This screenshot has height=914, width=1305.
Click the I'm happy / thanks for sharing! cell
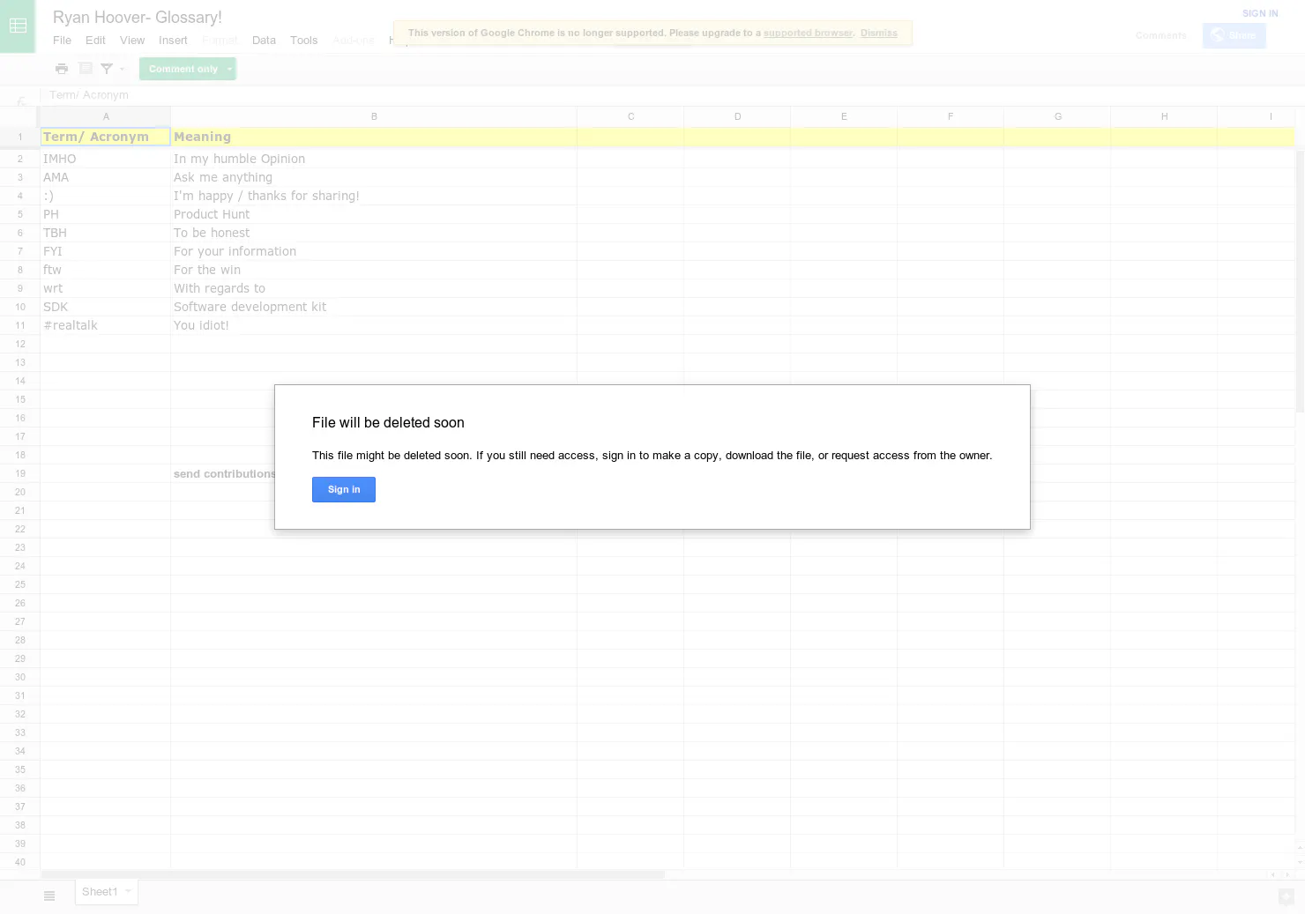tap(374, 196)
